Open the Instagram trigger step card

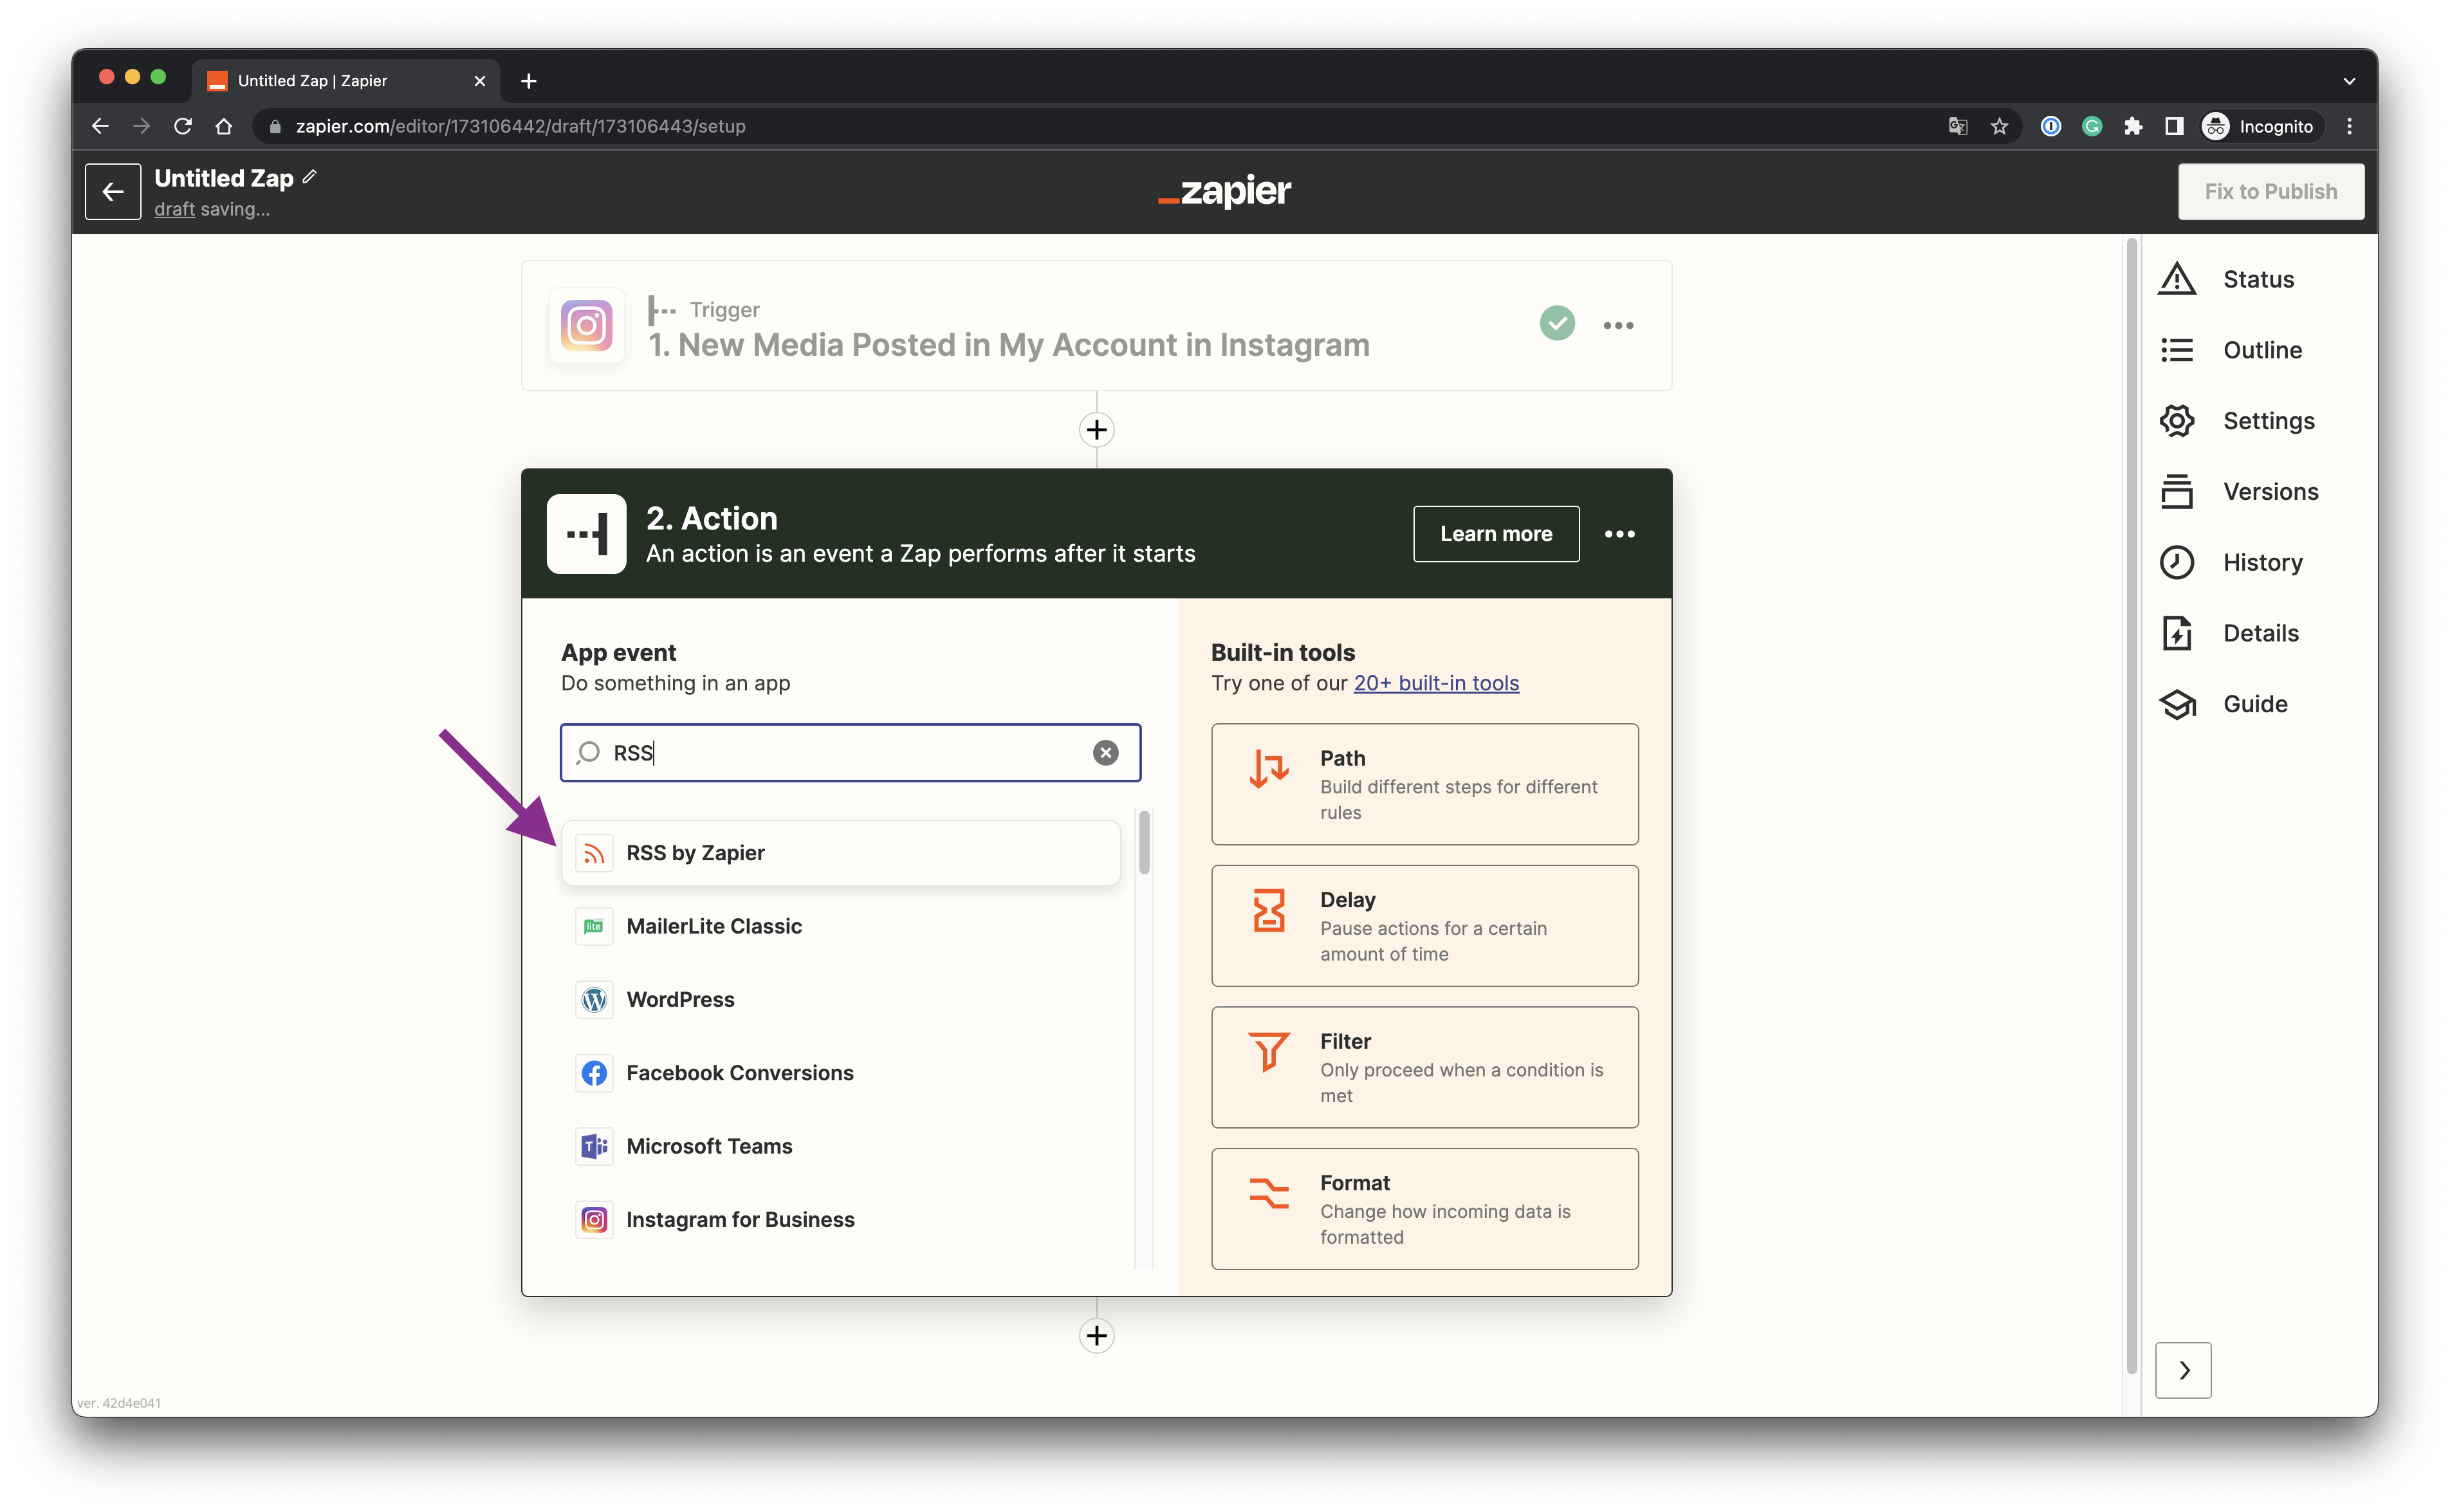point(1096,326)
